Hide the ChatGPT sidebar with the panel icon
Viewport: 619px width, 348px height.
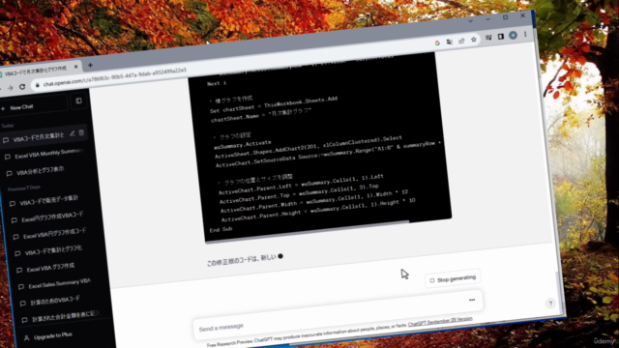(x=78, y=101)
